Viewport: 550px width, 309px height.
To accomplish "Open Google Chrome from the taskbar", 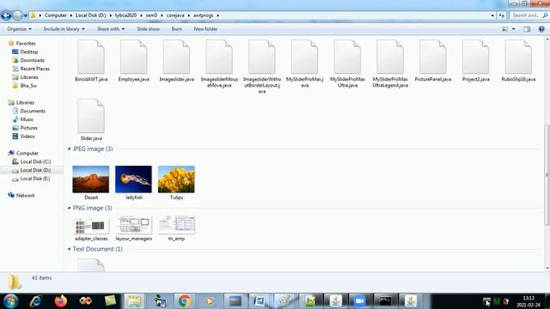I will tap(185, 301).
